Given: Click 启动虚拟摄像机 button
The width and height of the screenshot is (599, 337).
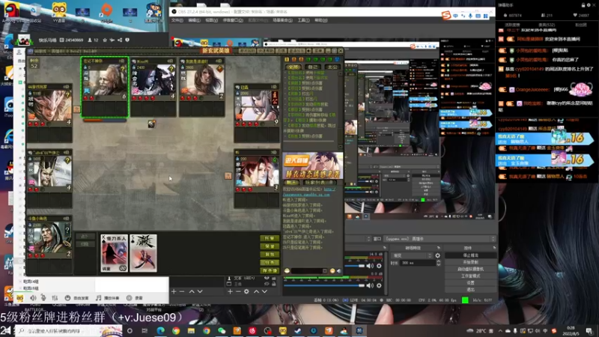Looking at the screenshot, I should pyautogui.click(x=471, y=269).
